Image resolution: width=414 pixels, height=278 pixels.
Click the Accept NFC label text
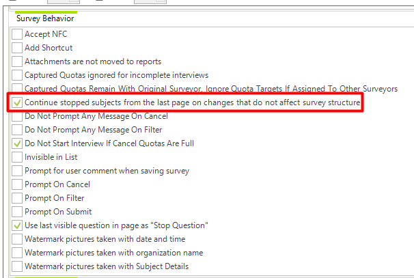coord(46,34)
